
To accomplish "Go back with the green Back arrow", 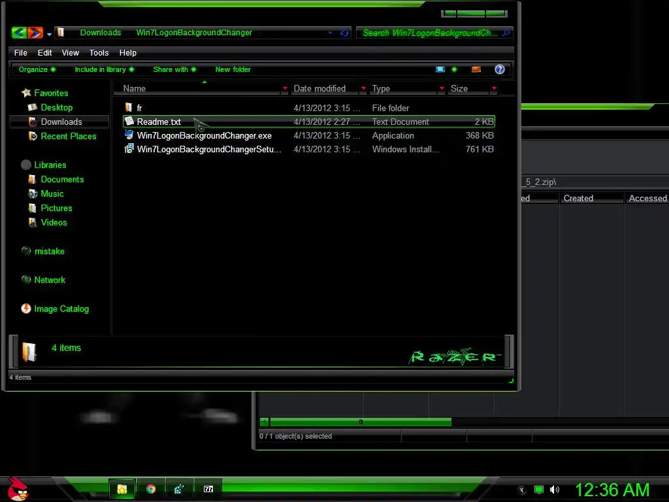I will [x=19, y=33].
